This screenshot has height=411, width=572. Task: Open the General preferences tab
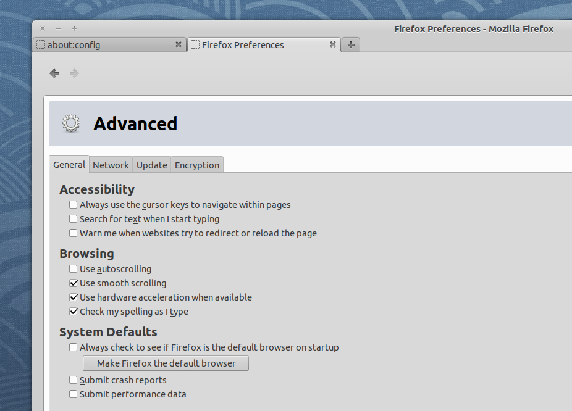pos(69,165)
